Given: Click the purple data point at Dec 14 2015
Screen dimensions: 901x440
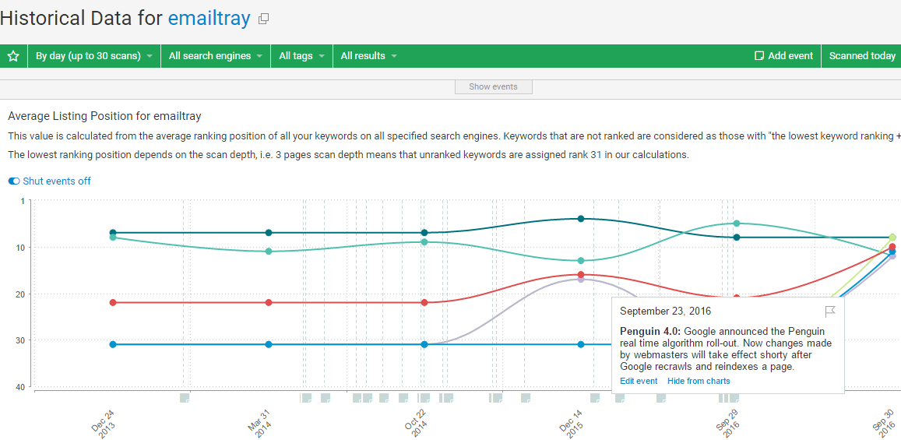Looking at the screenshot, I should pos(581,279).
